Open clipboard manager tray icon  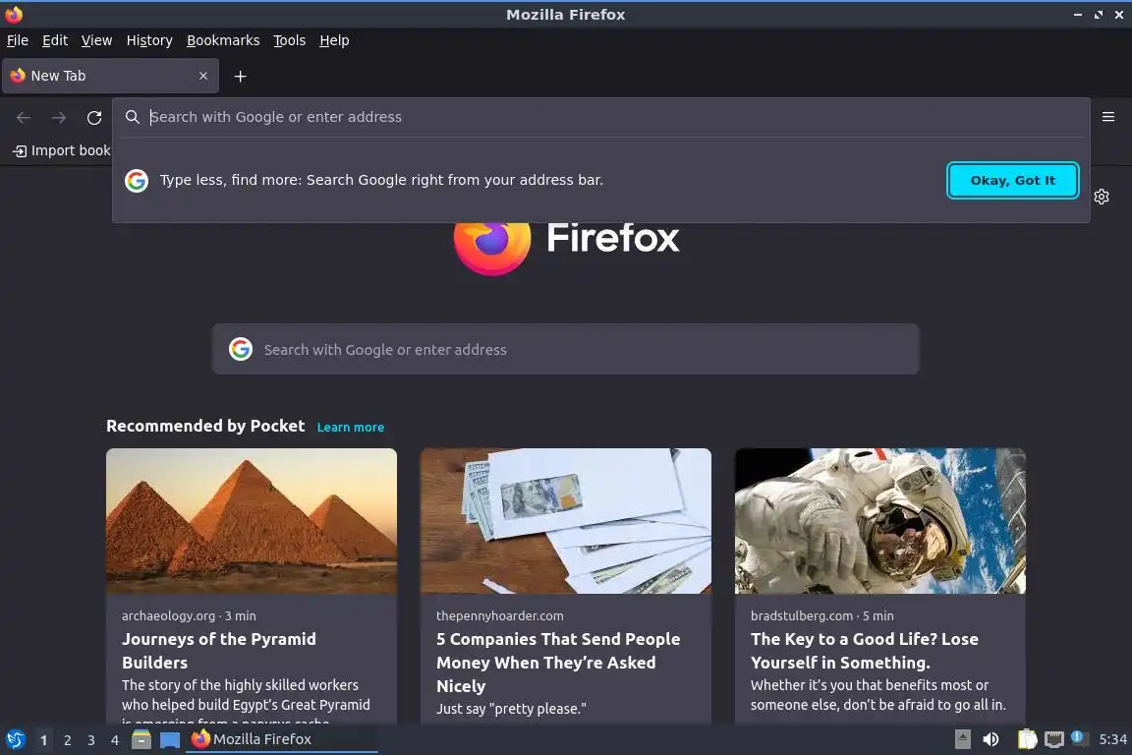pyautogui.click(x=1027, y=739)
